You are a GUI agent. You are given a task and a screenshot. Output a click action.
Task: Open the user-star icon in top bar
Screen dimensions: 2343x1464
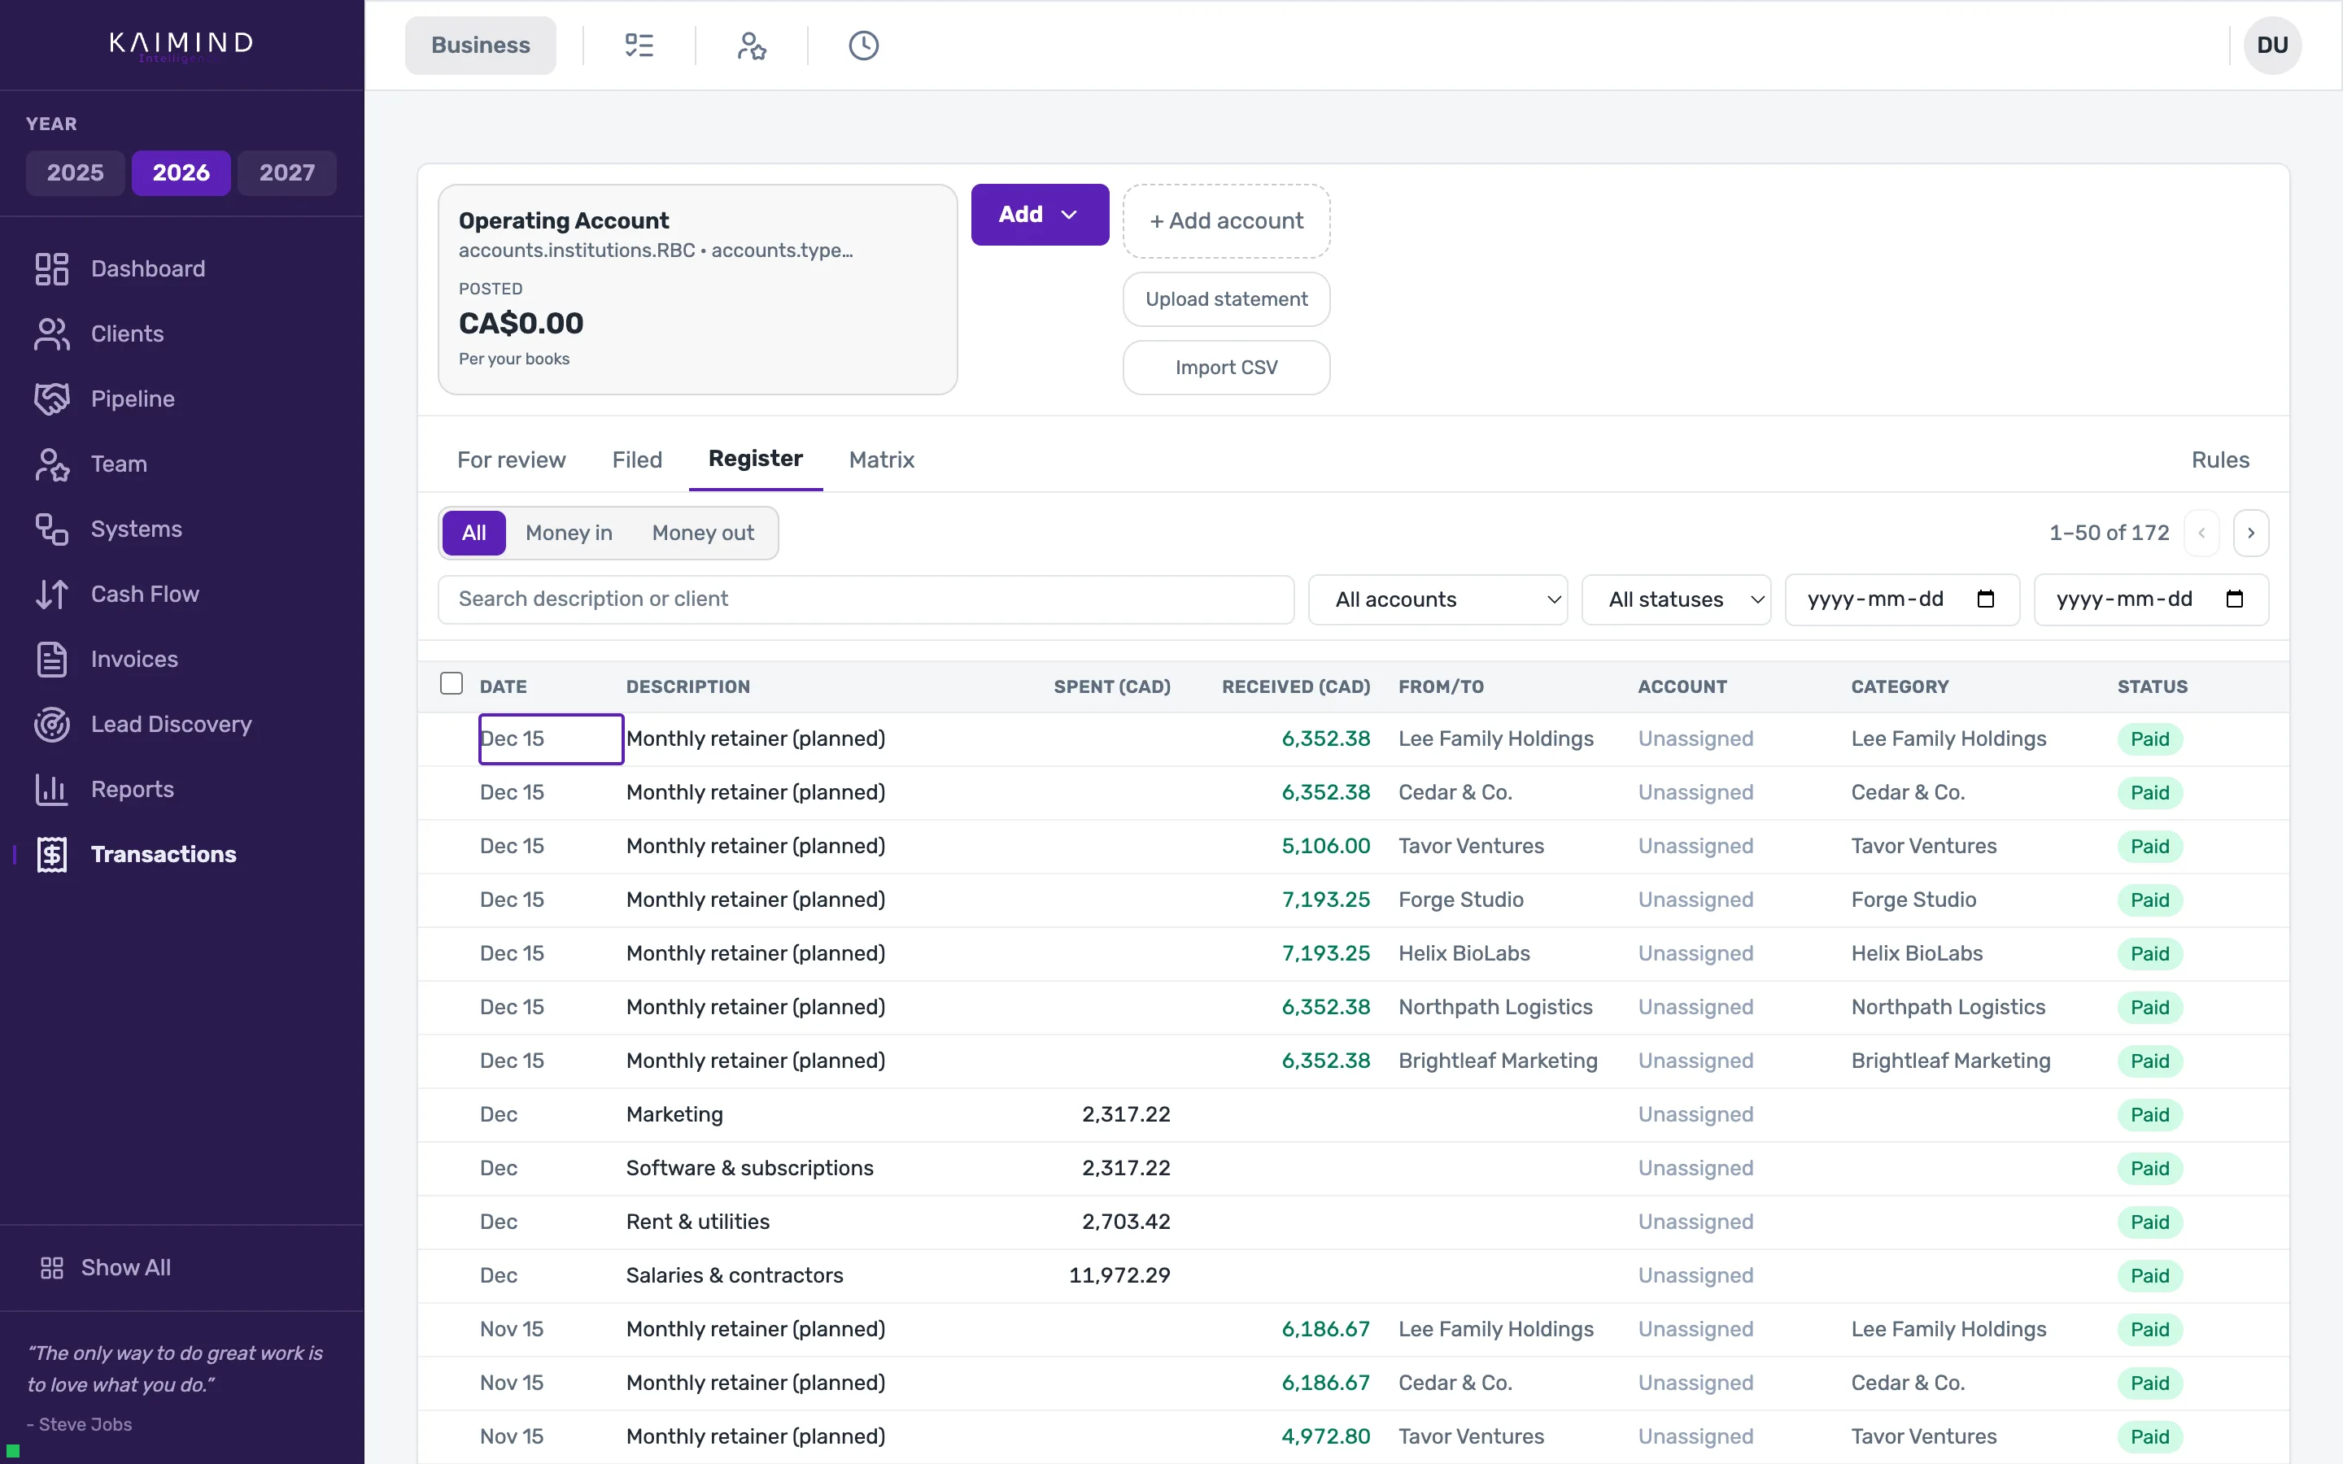click(752, 46)
